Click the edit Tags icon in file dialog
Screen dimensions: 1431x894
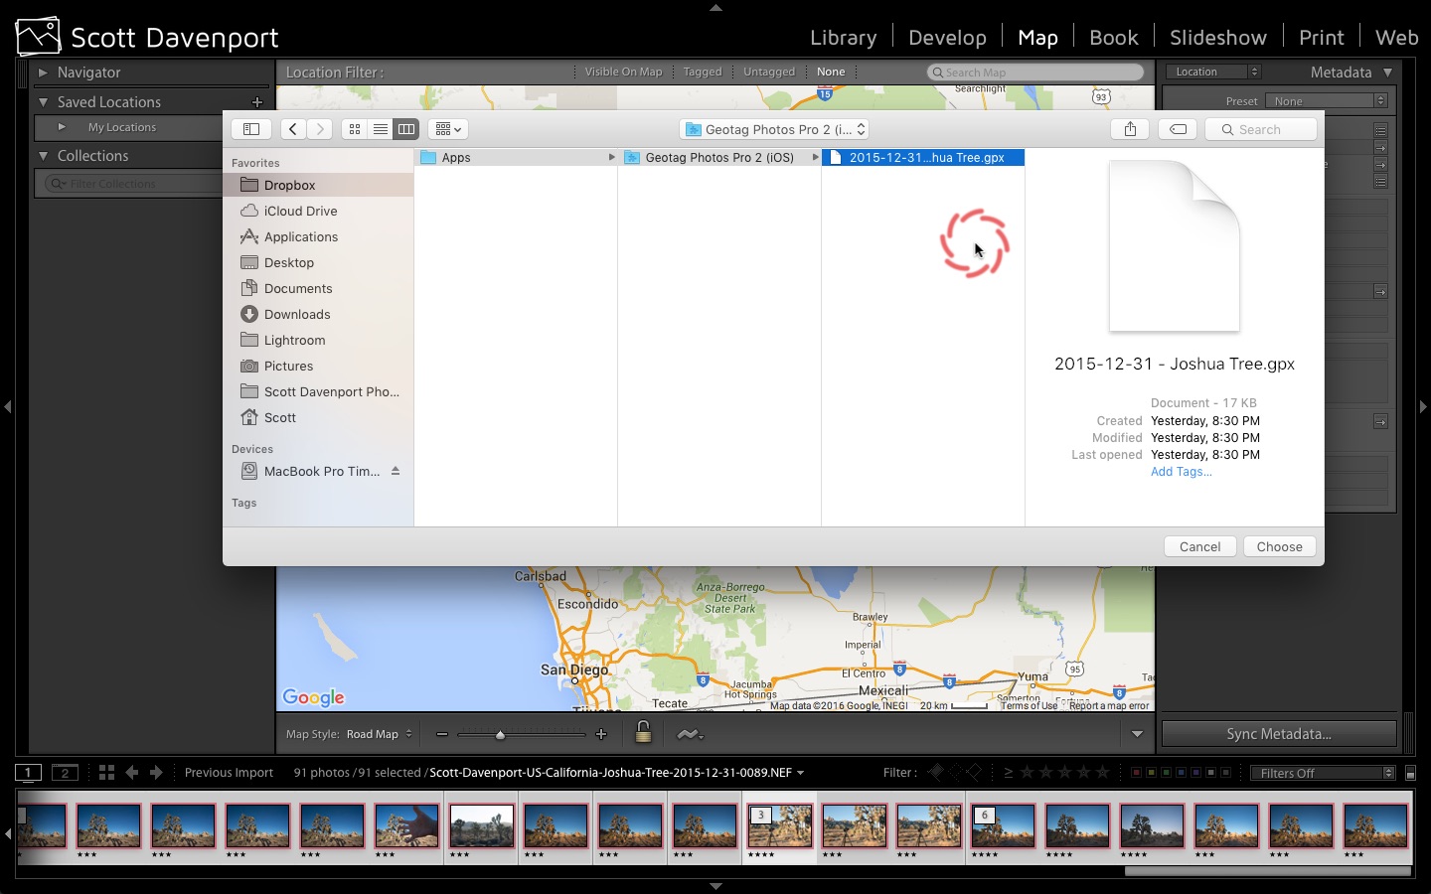[x=1178, y=129]
